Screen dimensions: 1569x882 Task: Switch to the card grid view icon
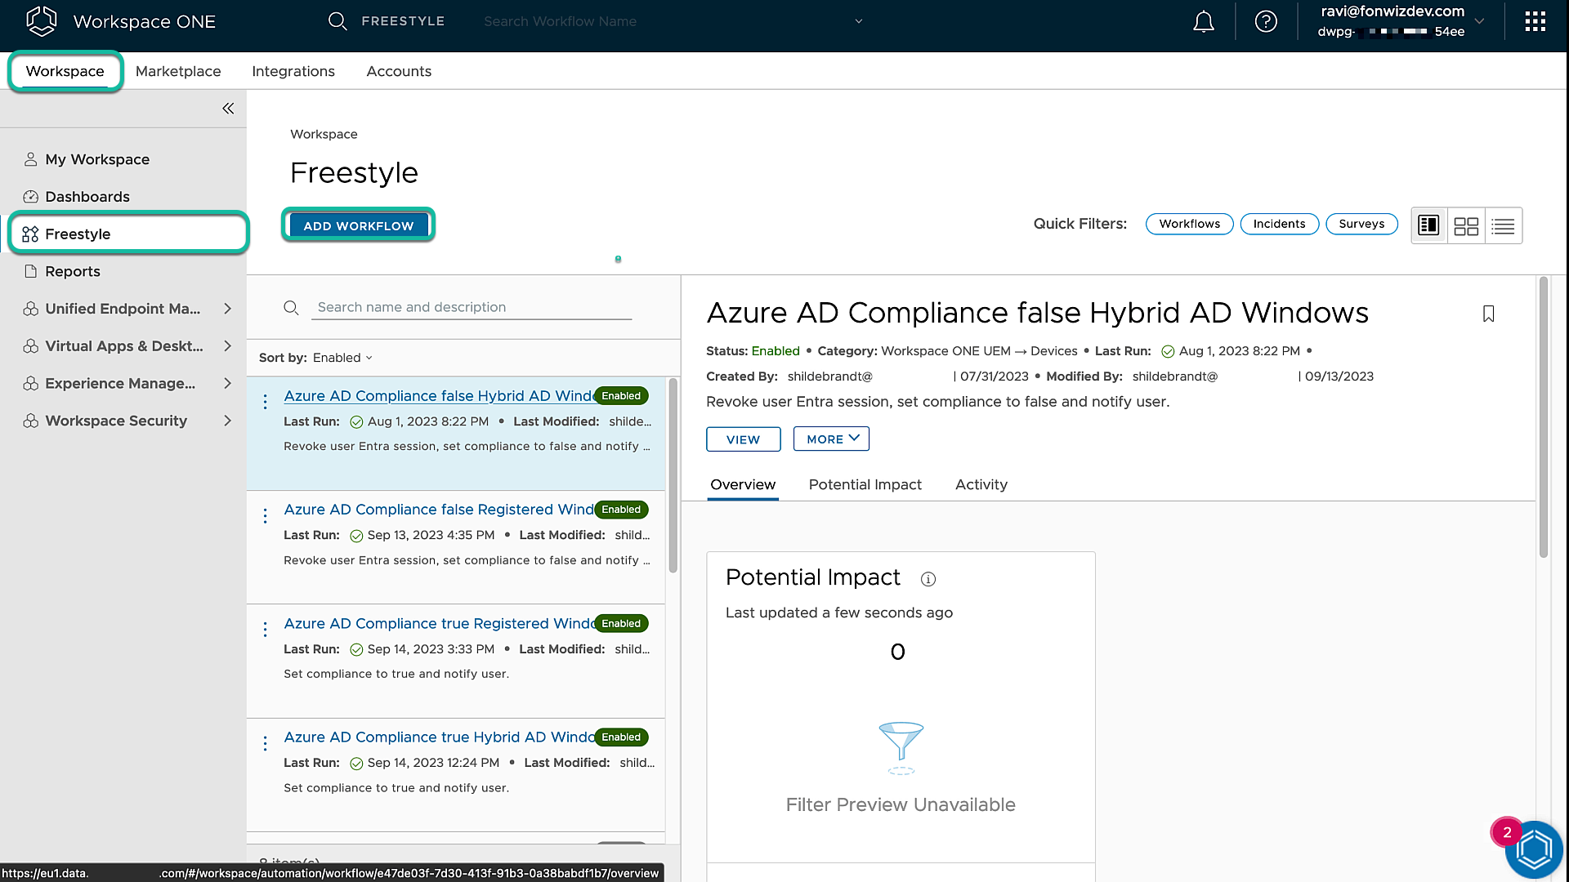pyautogui.click(x=1466, y=226)
